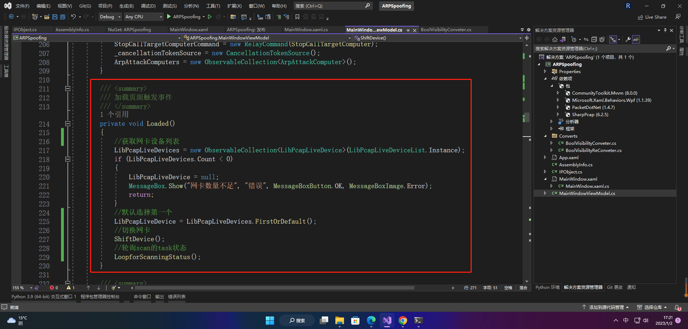The height and width of the screenshot is (329, 688).
Task: Expand the Properties node in Solution Explorer
Action: 545,71
